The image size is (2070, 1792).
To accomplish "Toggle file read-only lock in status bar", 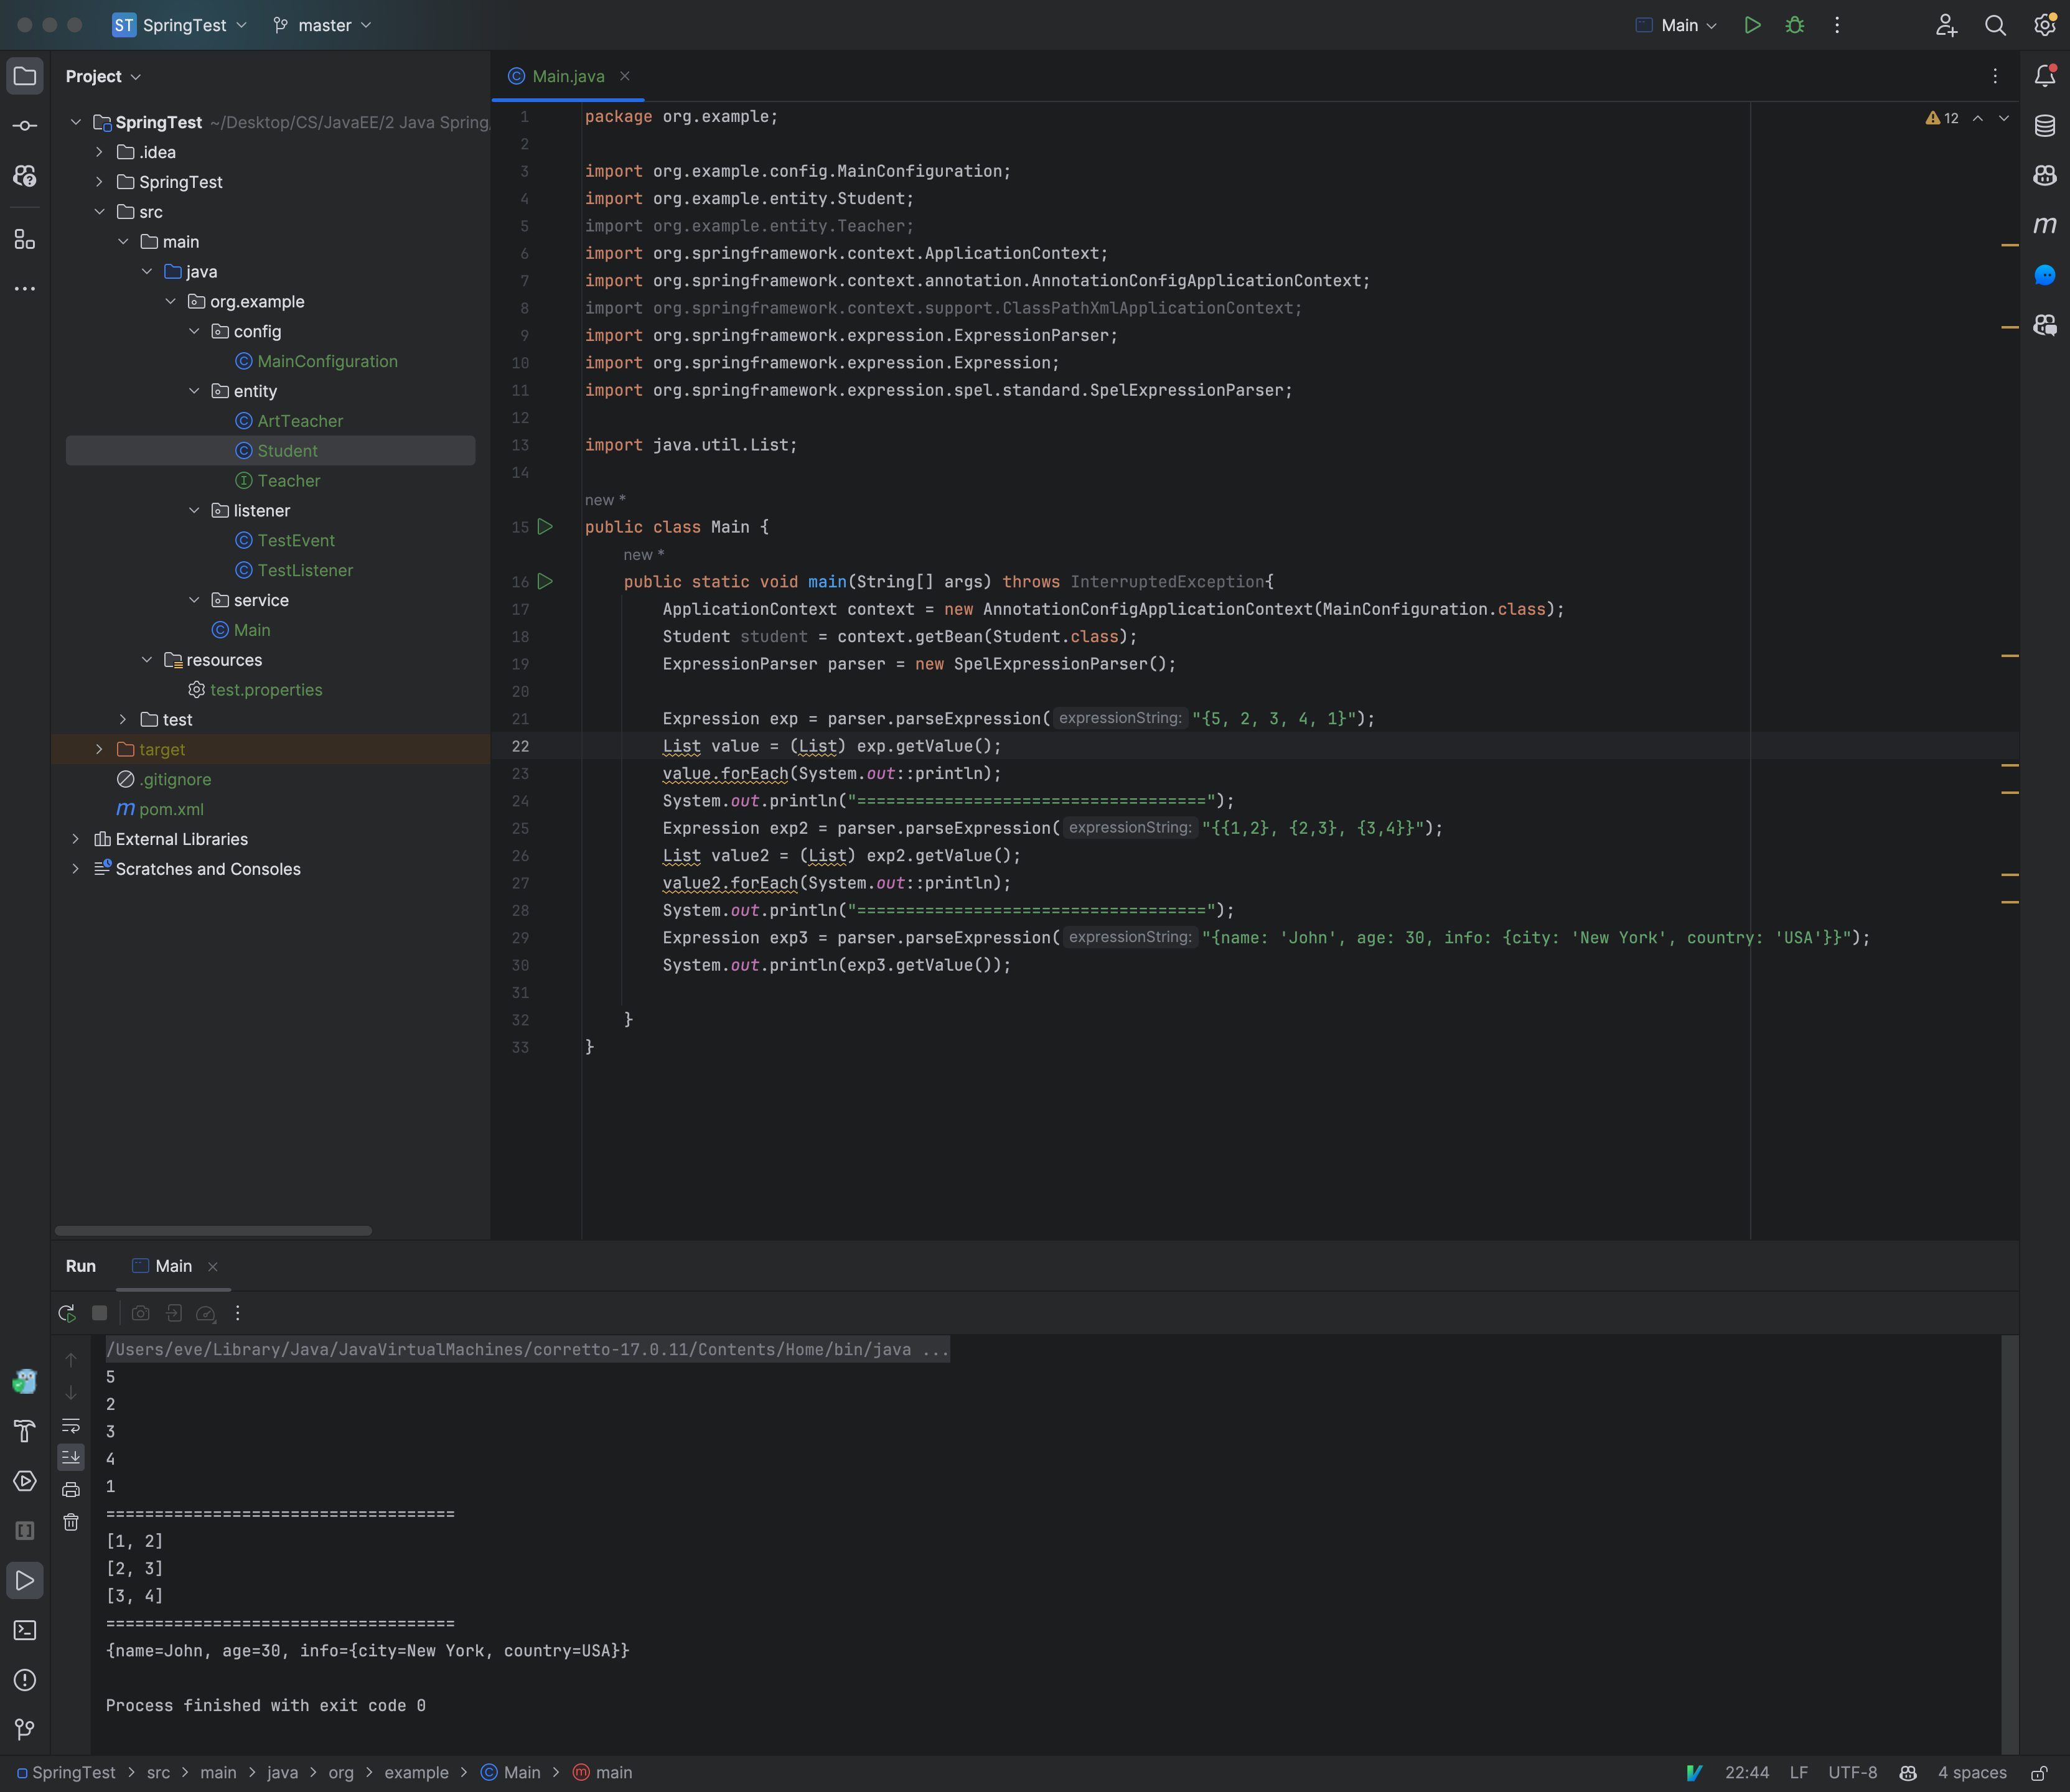I will 2039,1773.
